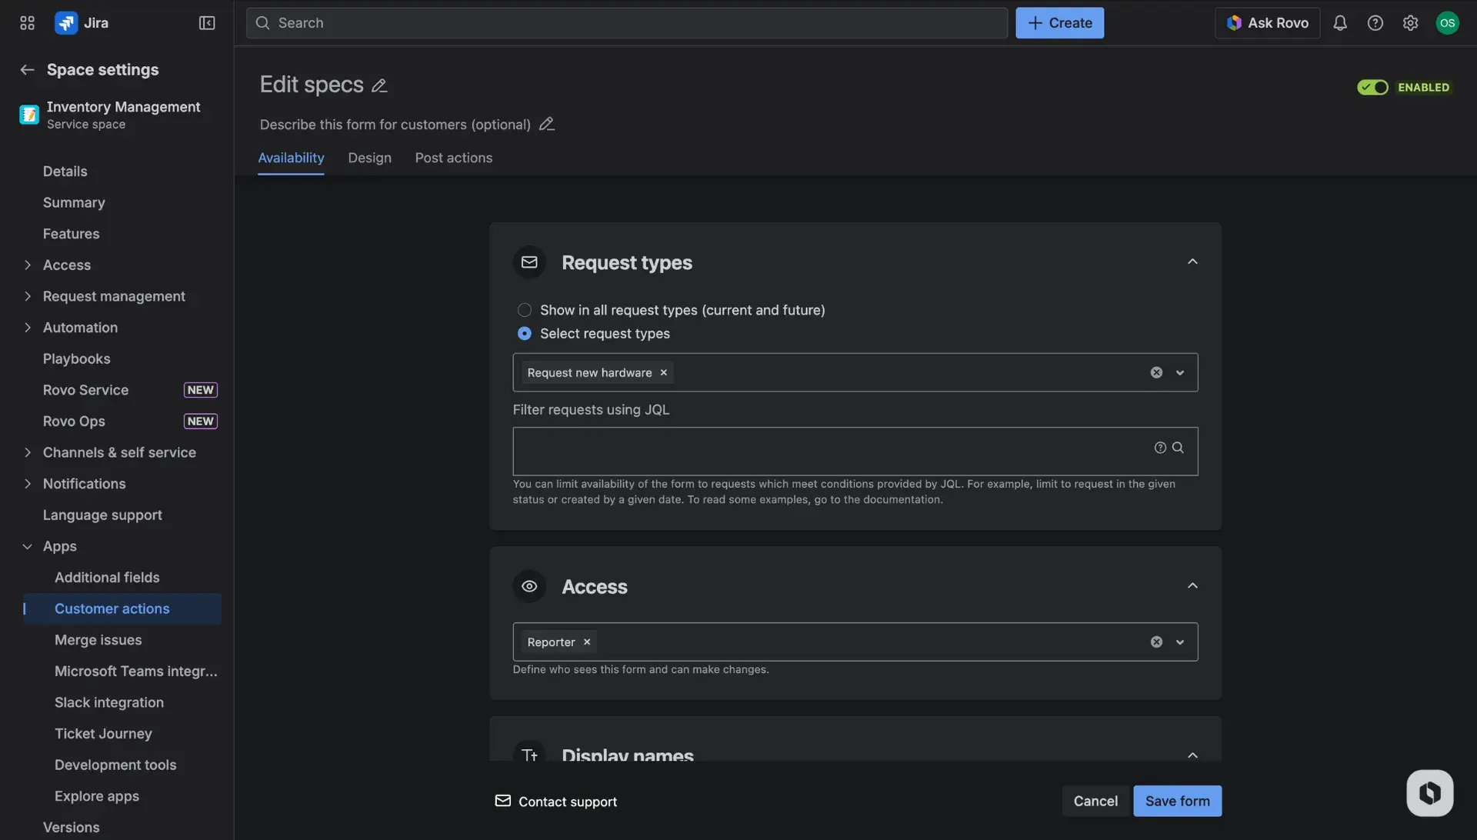
Task: Click the back arrow beside Space settings
Action: tap(26, 69)
